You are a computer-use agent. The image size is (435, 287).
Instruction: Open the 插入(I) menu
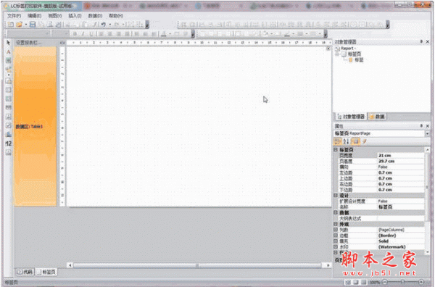[x=75, y=16]
